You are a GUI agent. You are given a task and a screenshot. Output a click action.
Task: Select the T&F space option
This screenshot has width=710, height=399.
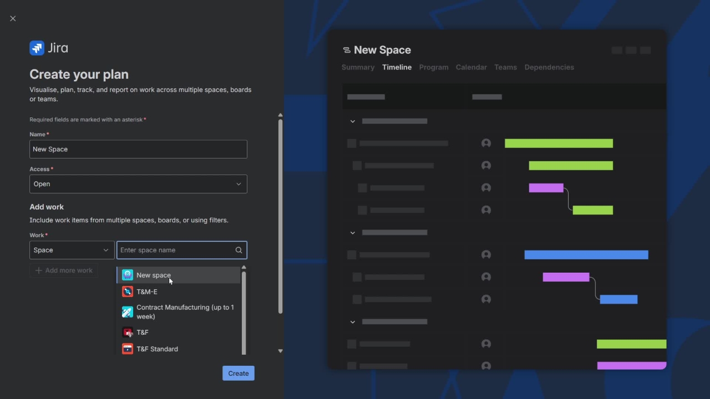tap(178, 332)
